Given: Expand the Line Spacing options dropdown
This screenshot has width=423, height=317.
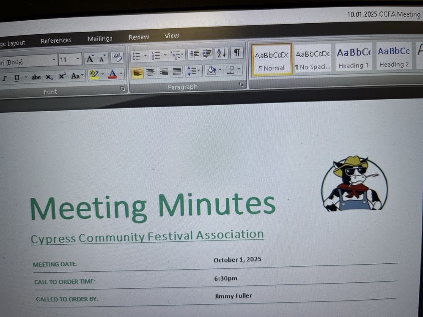Looking at the screenshot, I should (x=199, y=71).
